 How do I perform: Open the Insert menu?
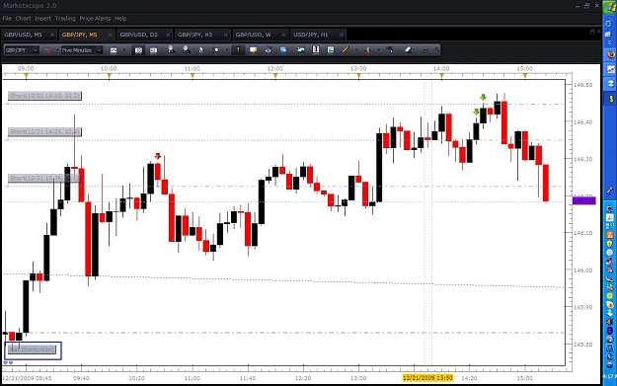[42, 19]
